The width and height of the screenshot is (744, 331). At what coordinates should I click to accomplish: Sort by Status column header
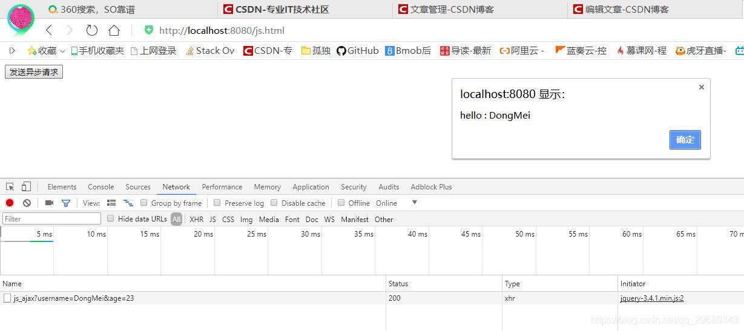(x=444, y=283)
